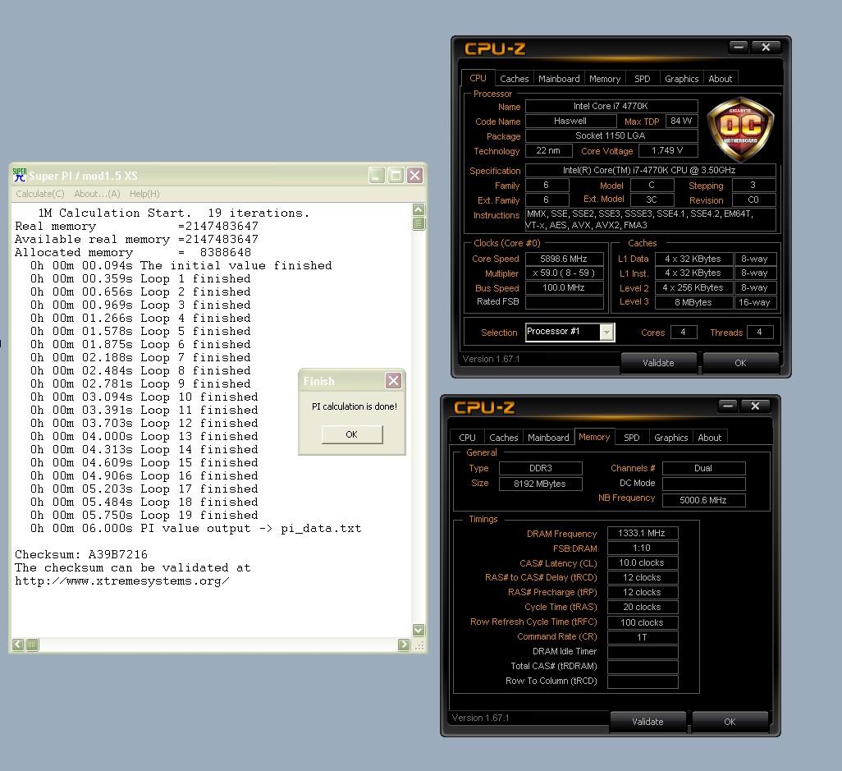Image resolution: width=842 pixels, height=771 pixels.
Task: Close the lower CPU-Z window
Action: point(755,406)
